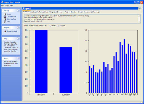Click the red Show Report icon
The image size is (144, 104).
[x=5, y=31]
